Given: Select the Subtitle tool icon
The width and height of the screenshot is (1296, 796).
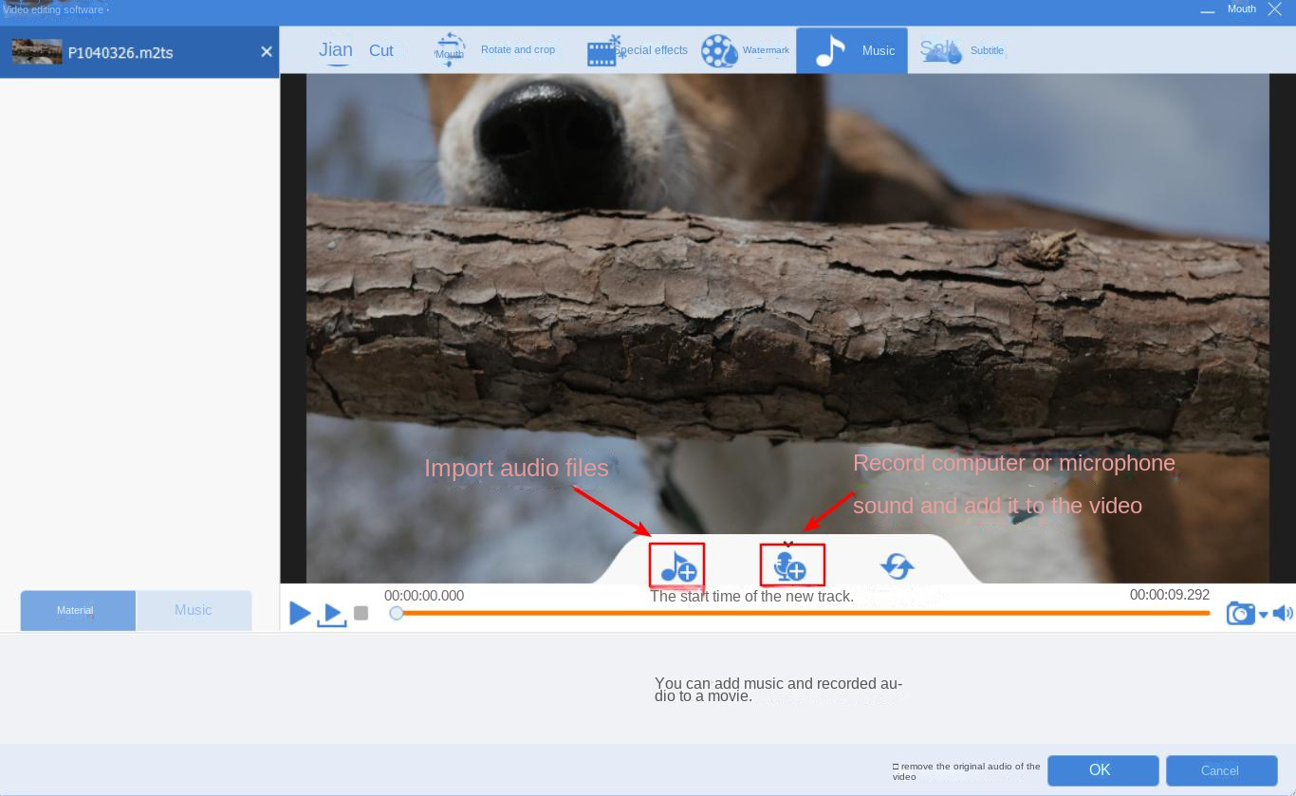Looking at the screenshot, I should pos(940,49).
